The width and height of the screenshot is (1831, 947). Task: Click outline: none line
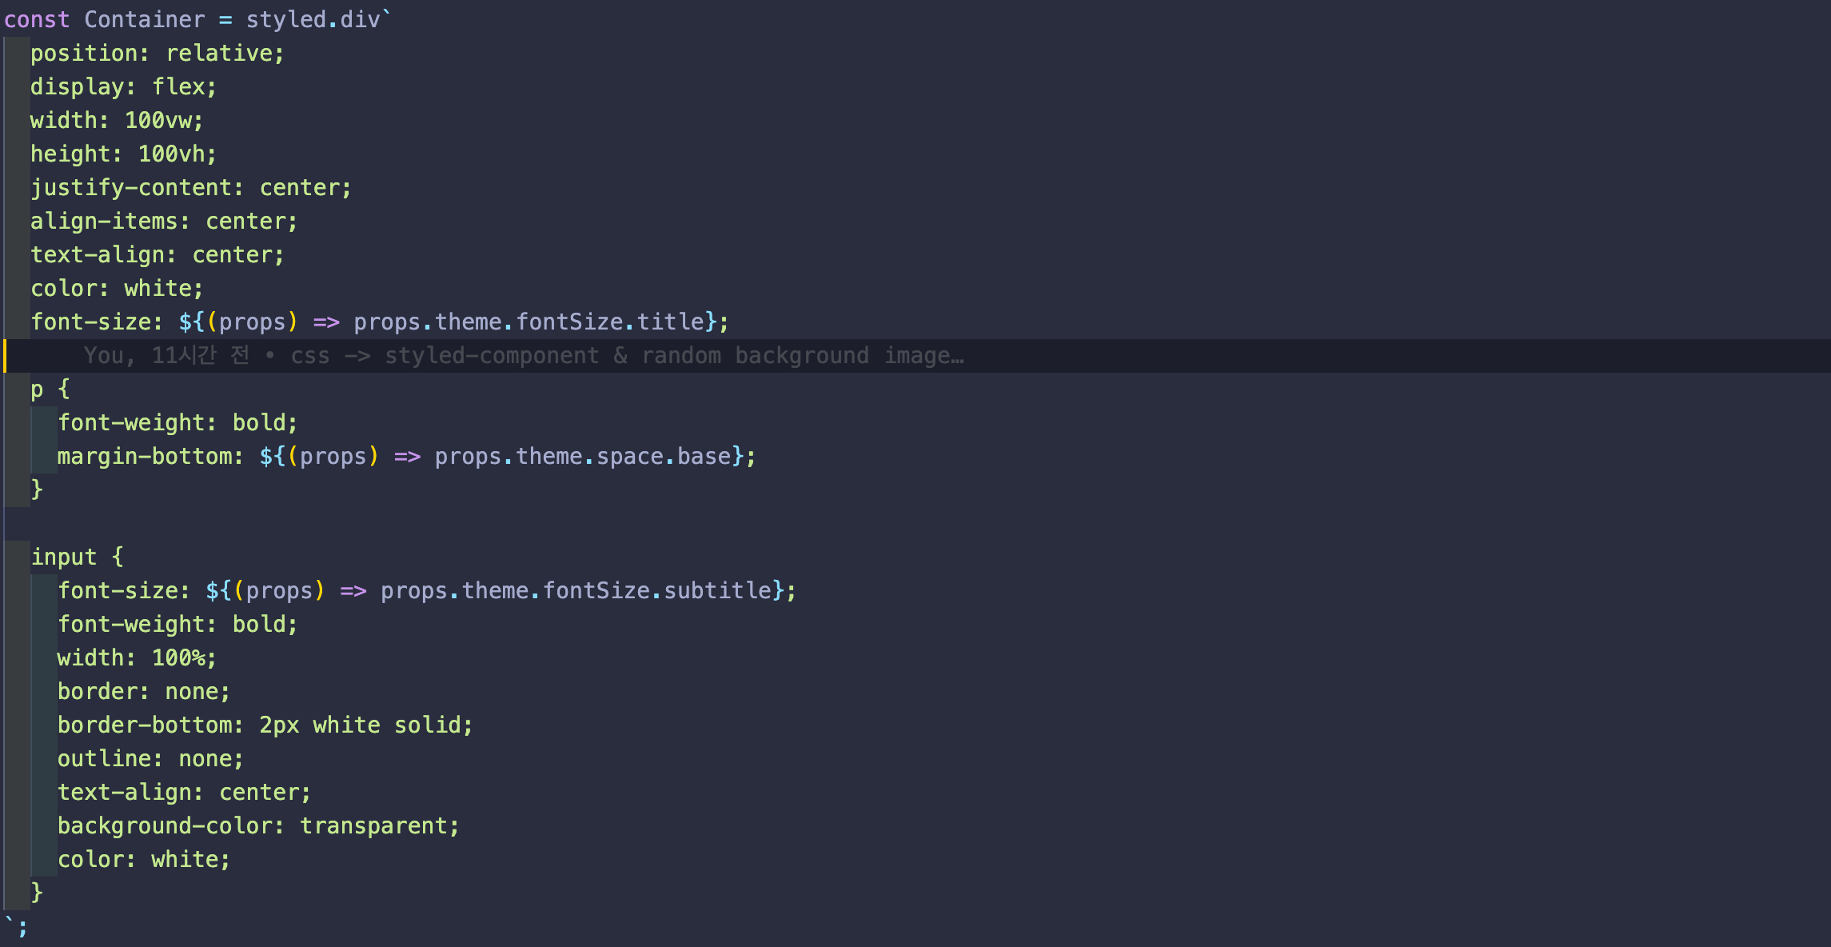coord(150,759)
